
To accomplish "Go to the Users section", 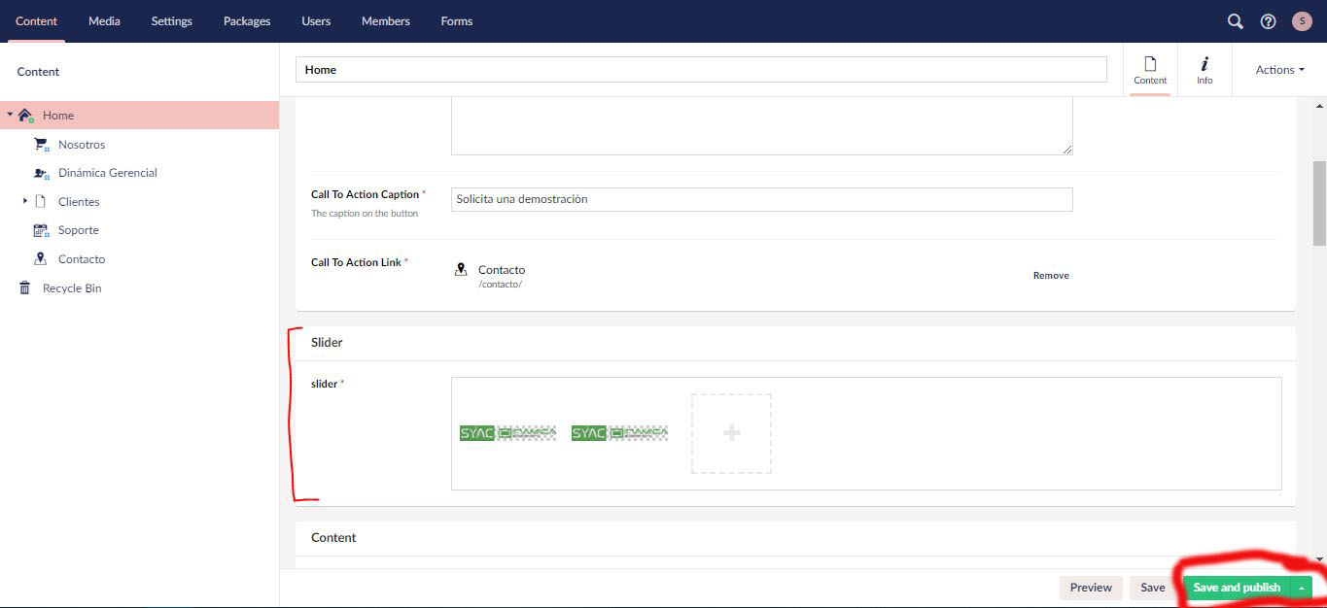I will point(316,21).
